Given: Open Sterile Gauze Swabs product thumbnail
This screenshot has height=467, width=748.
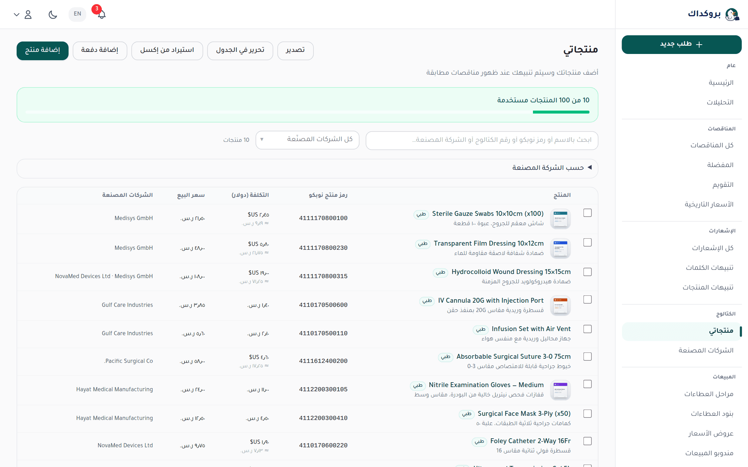Looking at the screenshot, I should click(560, 219).
